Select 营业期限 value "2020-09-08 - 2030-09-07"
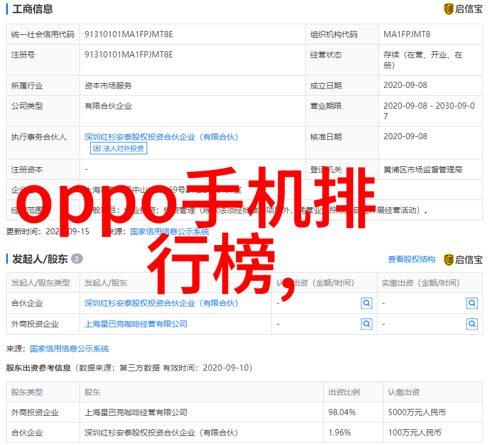 429,111
